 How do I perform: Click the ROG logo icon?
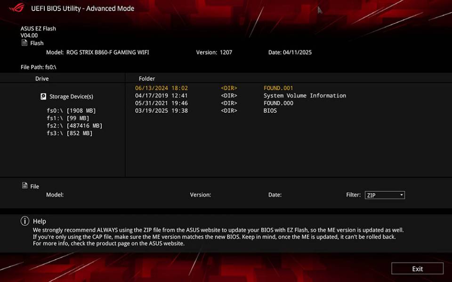[16, 8]
